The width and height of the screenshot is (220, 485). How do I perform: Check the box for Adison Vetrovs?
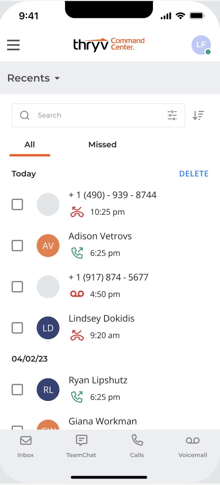[17, 245]
